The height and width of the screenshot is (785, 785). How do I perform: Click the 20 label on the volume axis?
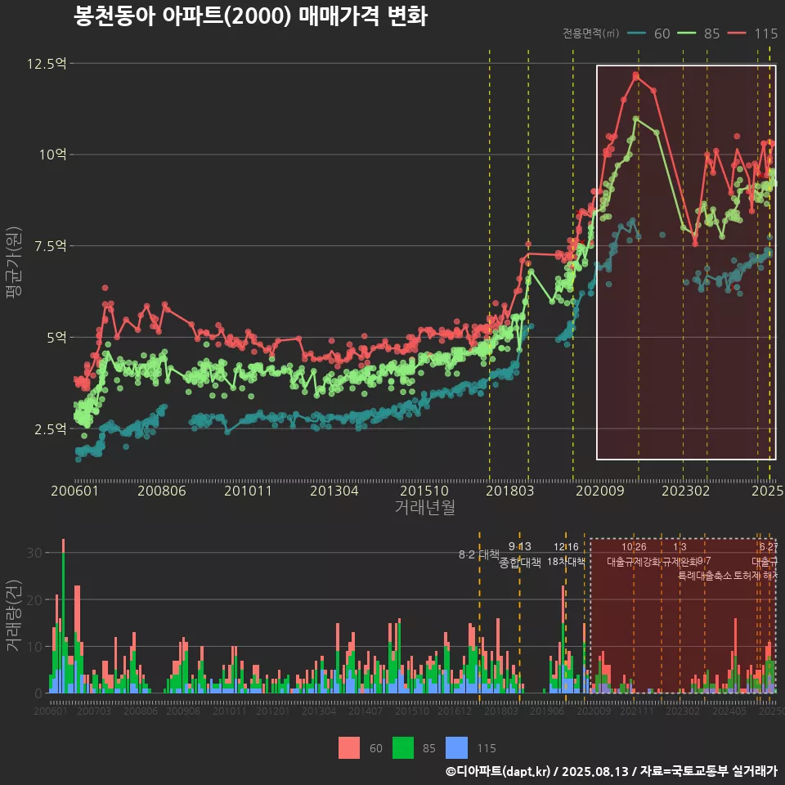[34, 599]
